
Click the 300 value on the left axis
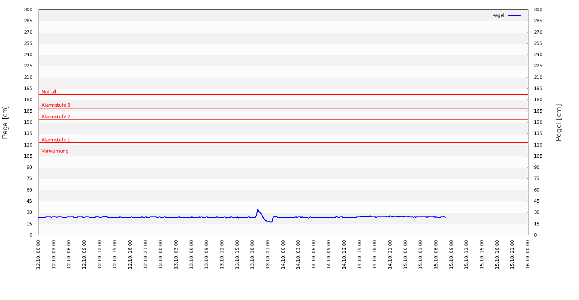28,10
